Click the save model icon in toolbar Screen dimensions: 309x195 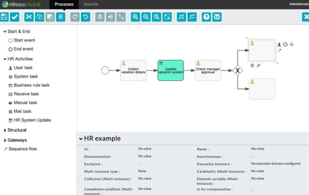4,17
